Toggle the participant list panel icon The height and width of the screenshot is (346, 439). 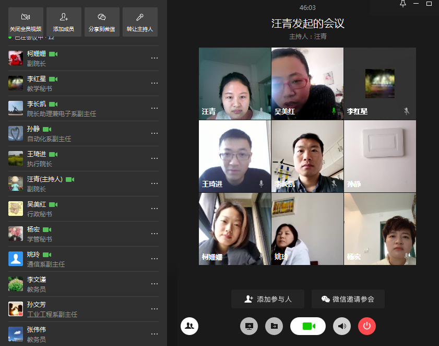point(189,326)
